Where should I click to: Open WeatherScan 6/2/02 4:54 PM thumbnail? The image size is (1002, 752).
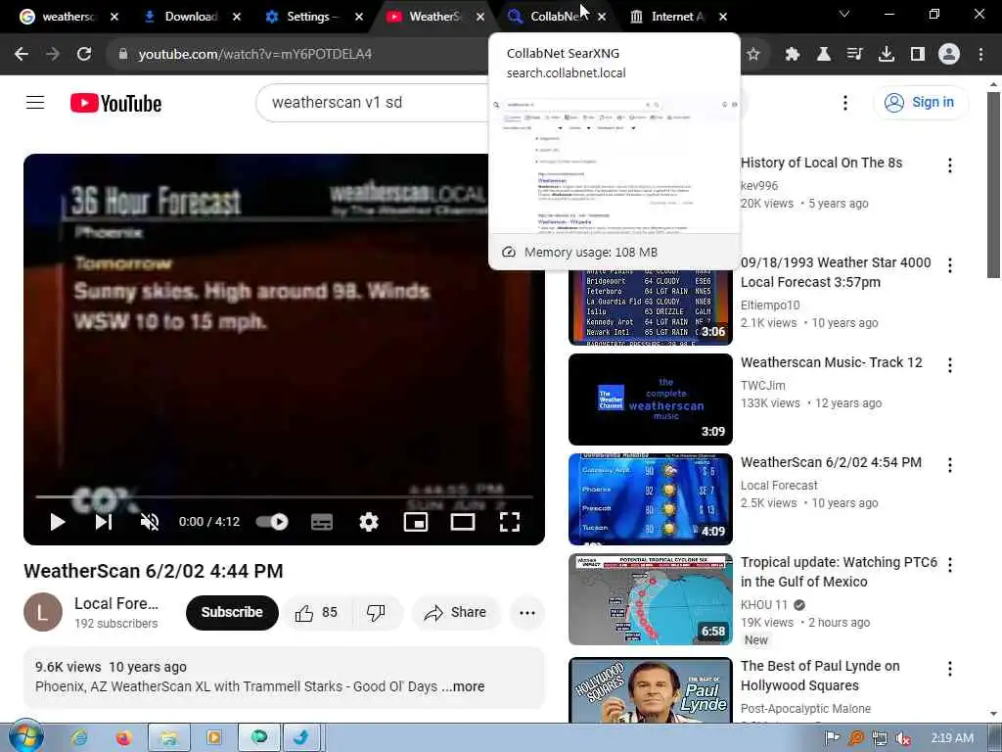pyautogui.click(x=651, y=498)
